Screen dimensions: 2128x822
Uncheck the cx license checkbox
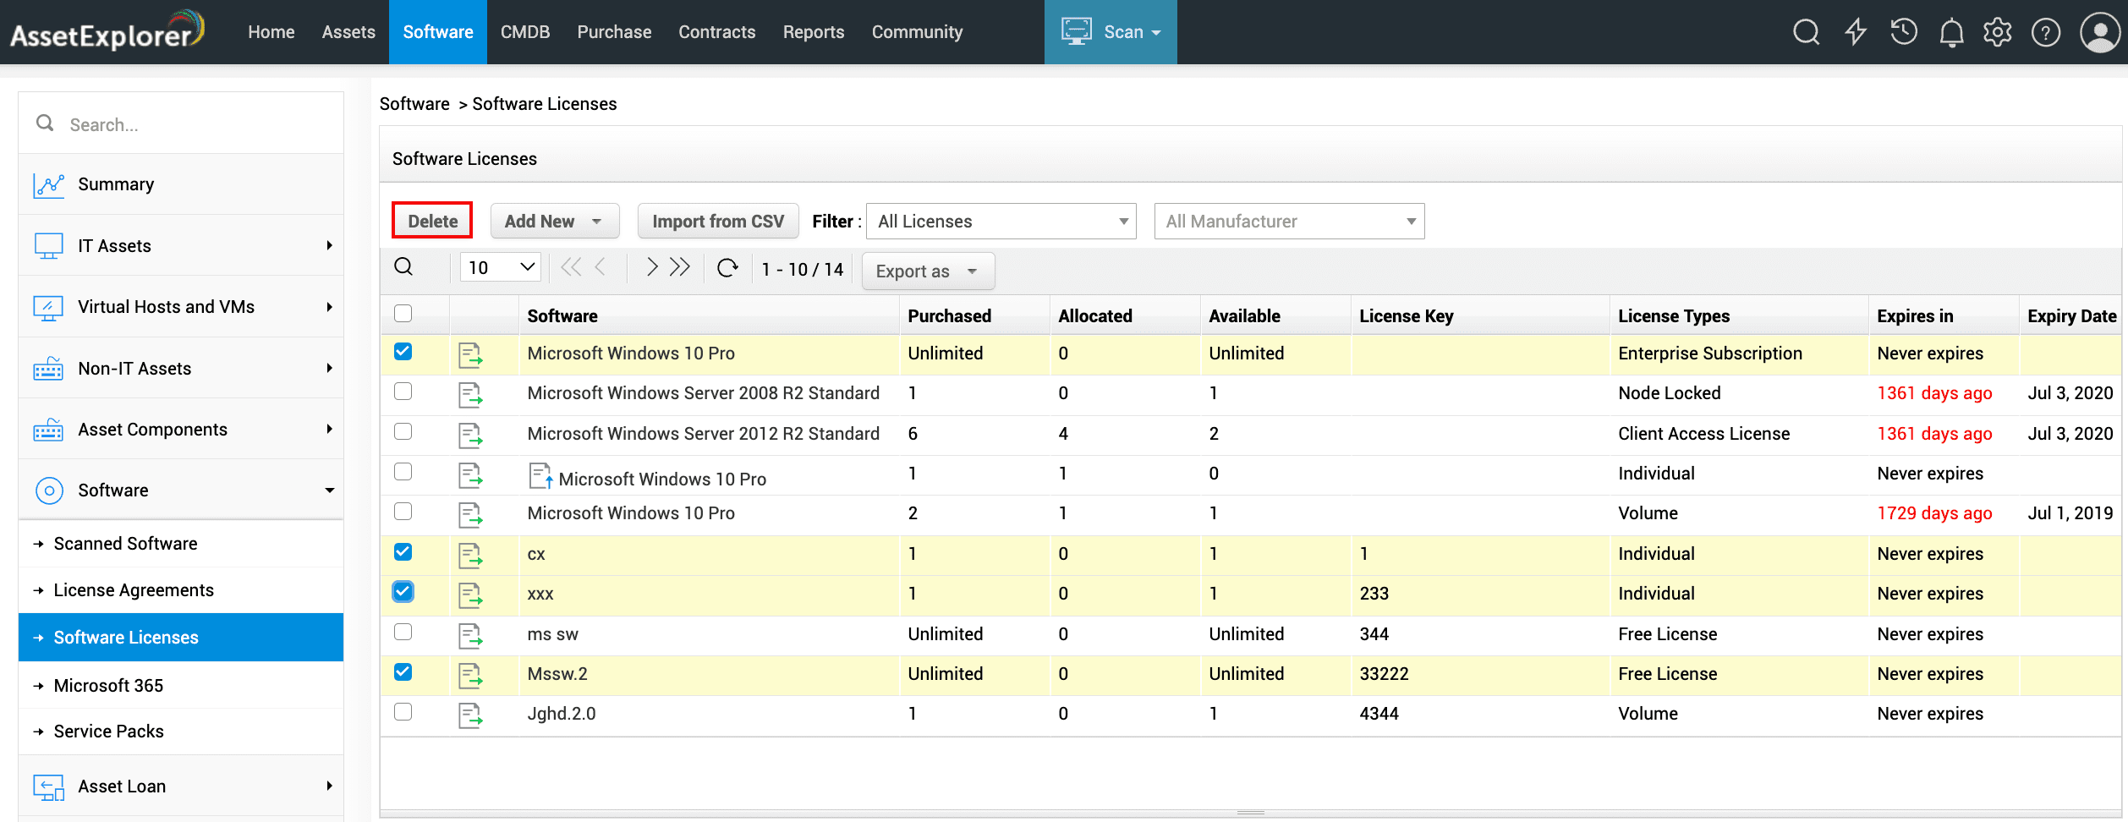tap(403, 552)
